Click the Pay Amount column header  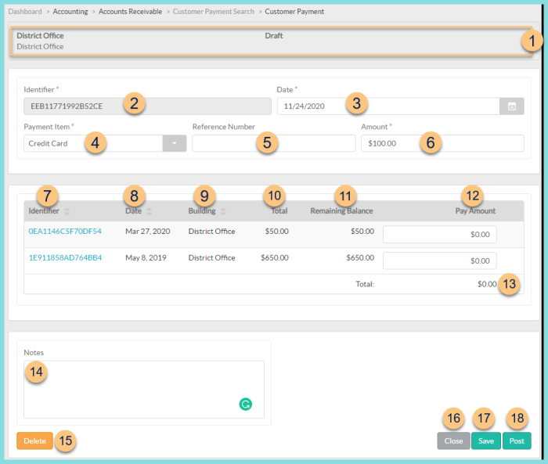tap(475, 211)
